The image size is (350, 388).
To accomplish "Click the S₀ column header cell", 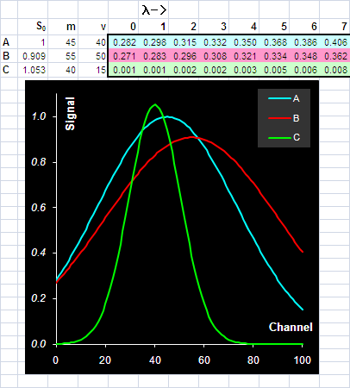I will coord(33,27).
